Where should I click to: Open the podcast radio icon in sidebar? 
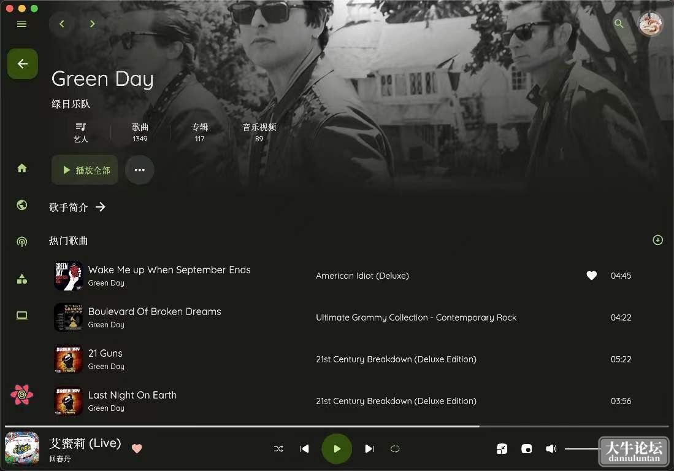click(x=22, y=241)
